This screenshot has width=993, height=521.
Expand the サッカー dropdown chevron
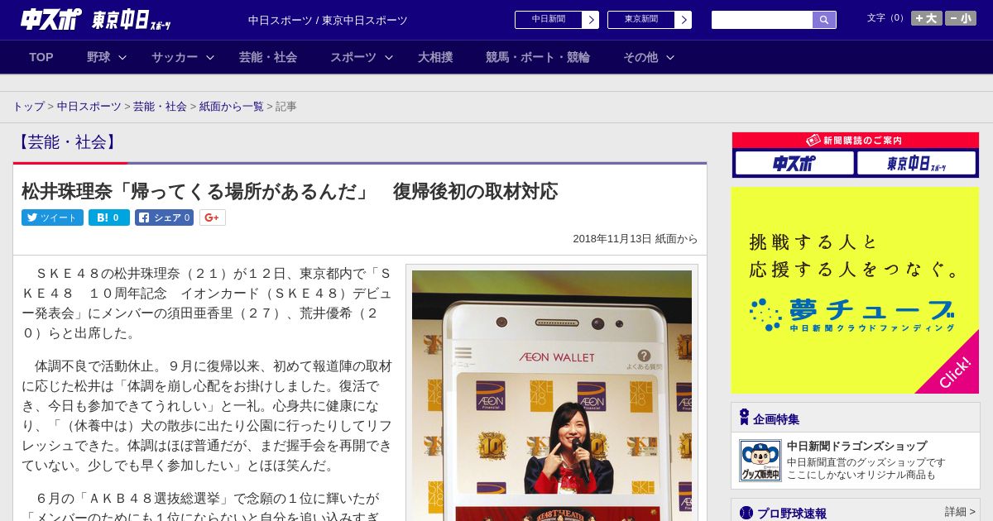(210, 57)
